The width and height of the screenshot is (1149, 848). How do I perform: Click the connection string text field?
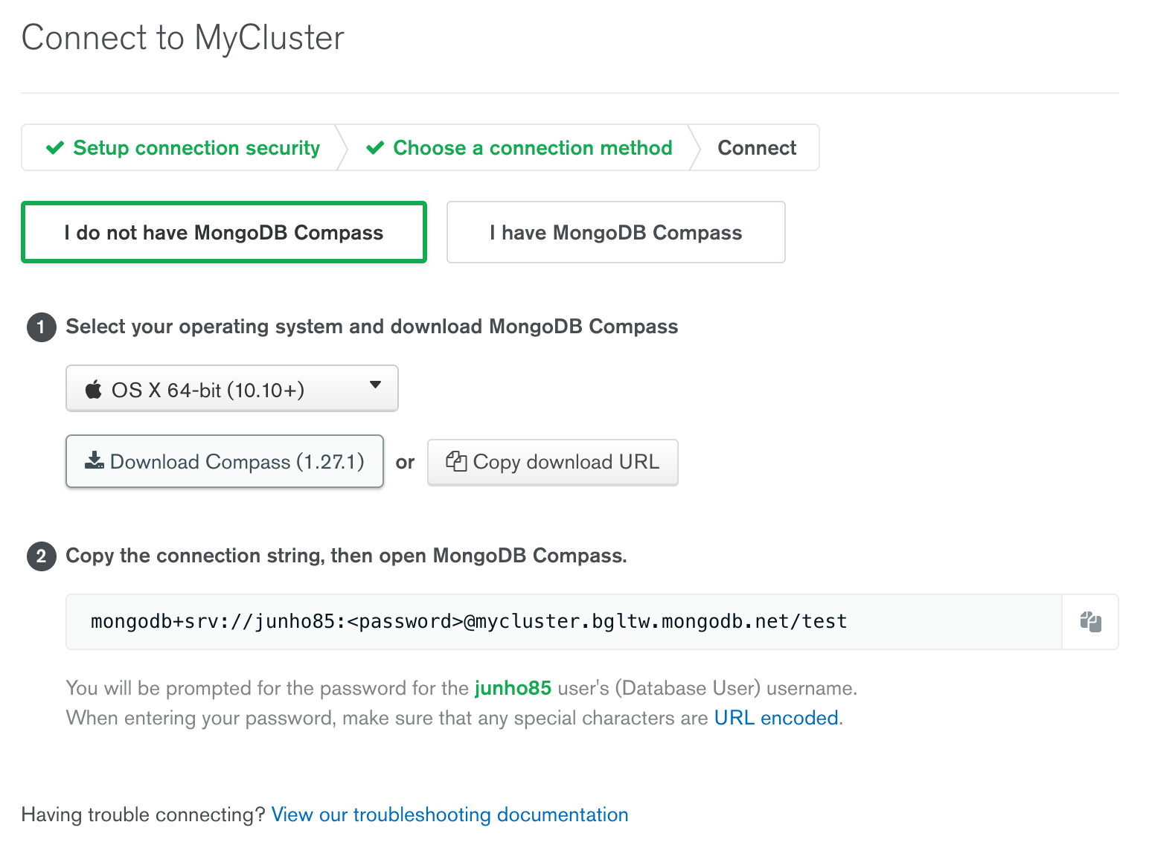564,622
